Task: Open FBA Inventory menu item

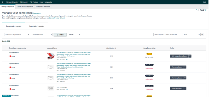Action: (x=24, y=2)
